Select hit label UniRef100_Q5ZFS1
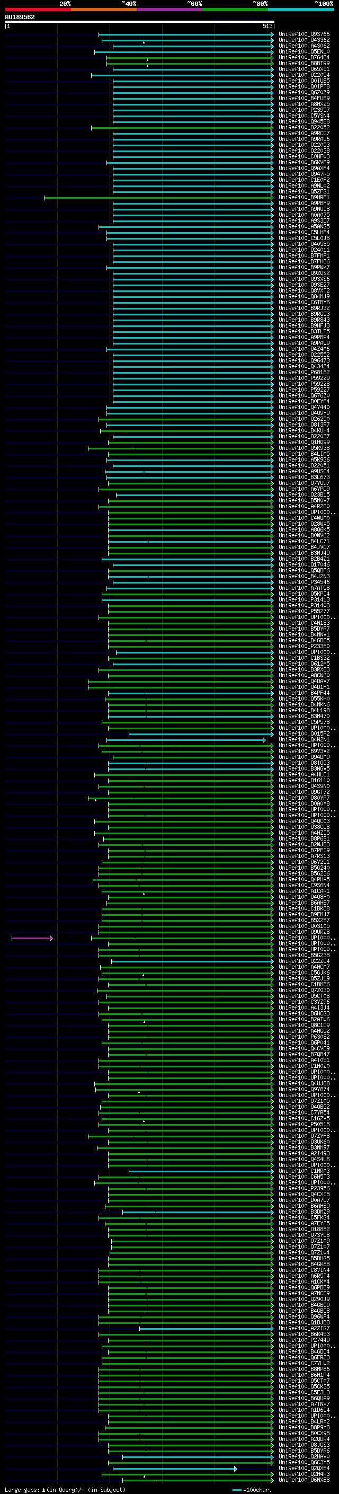Screen dimensions: 339x1494 pyautogui.click(x=304, y=192)
